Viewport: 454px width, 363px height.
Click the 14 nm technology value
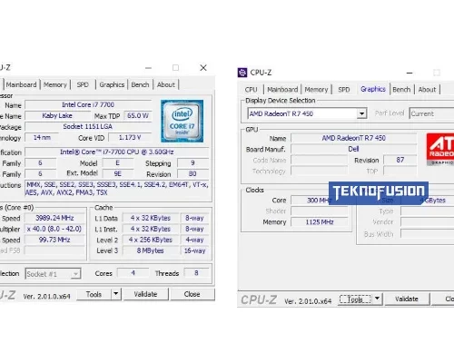[x=42, y=137]
